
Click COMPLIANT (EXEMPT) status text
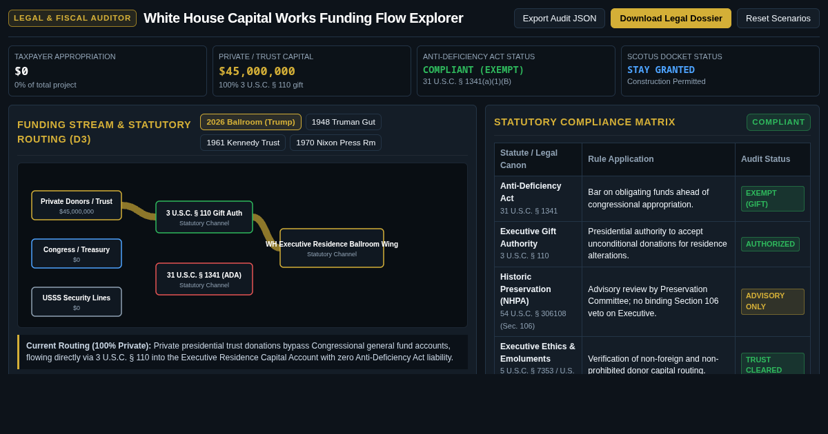[473, 70]
